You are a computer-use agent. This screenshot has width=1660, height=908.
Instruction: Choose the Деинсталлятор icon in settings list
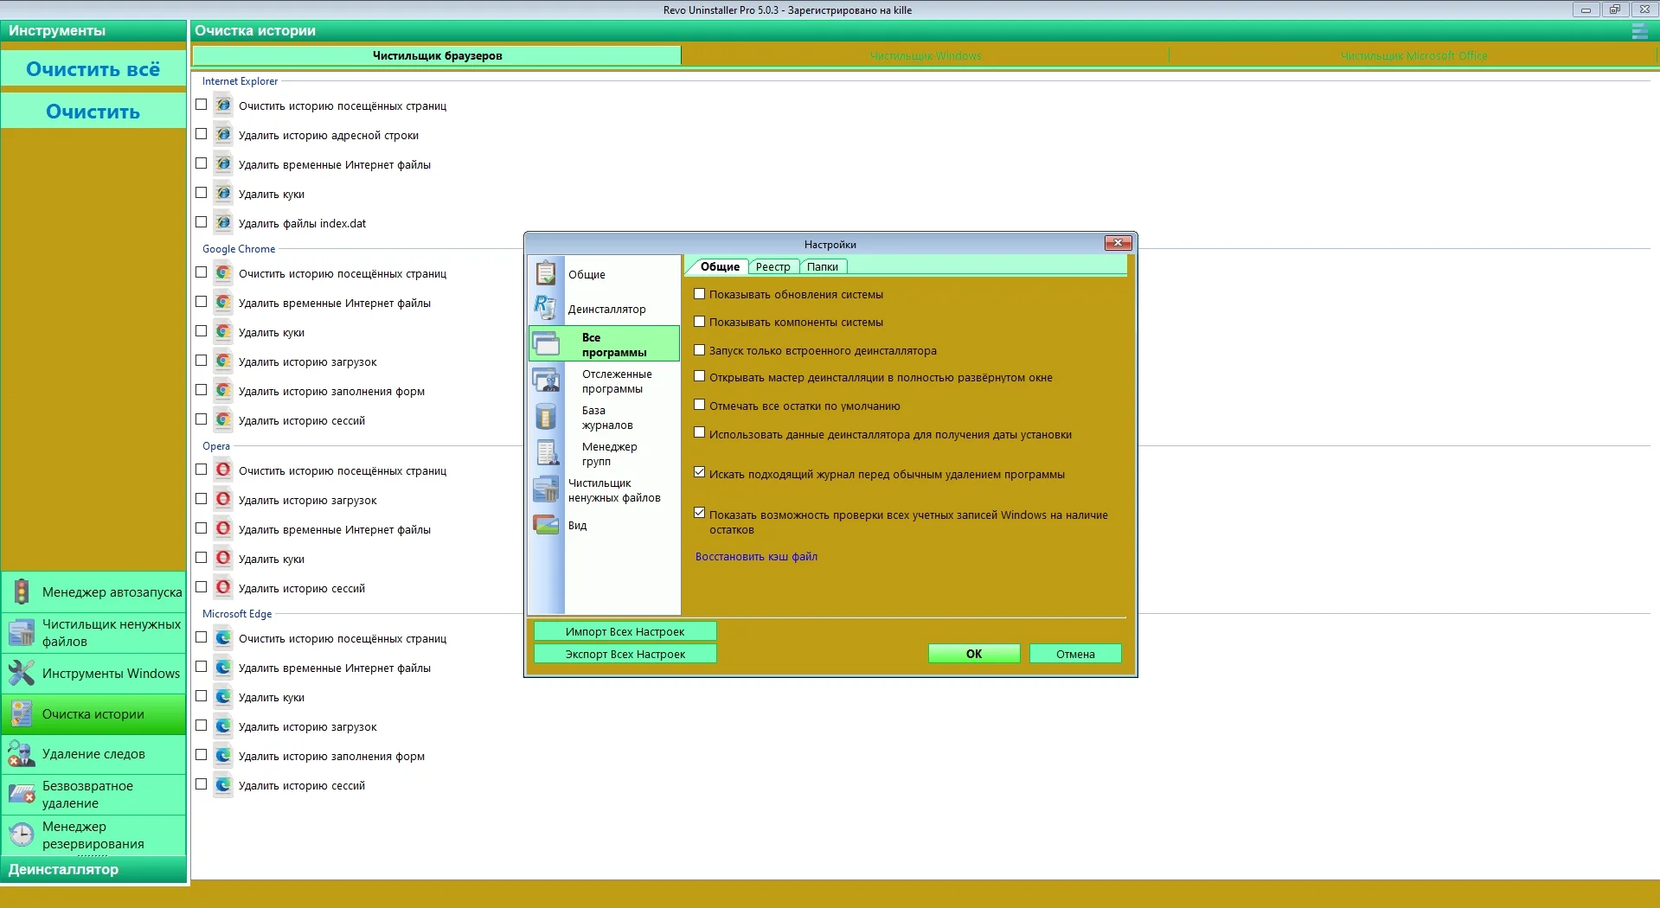546,308
